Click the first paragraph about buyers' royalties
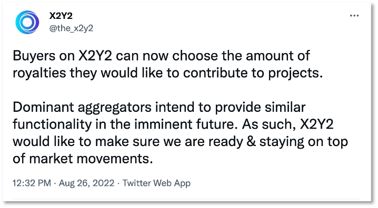378x208 pixels. point(167,64)
